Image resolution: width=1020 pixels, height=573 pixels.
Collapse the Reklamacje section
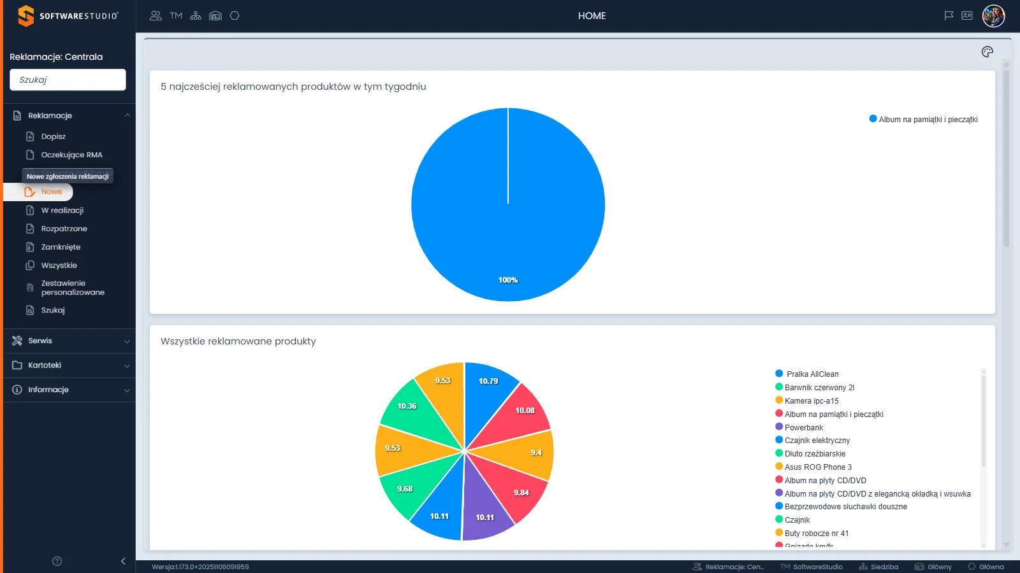(69, 115)
